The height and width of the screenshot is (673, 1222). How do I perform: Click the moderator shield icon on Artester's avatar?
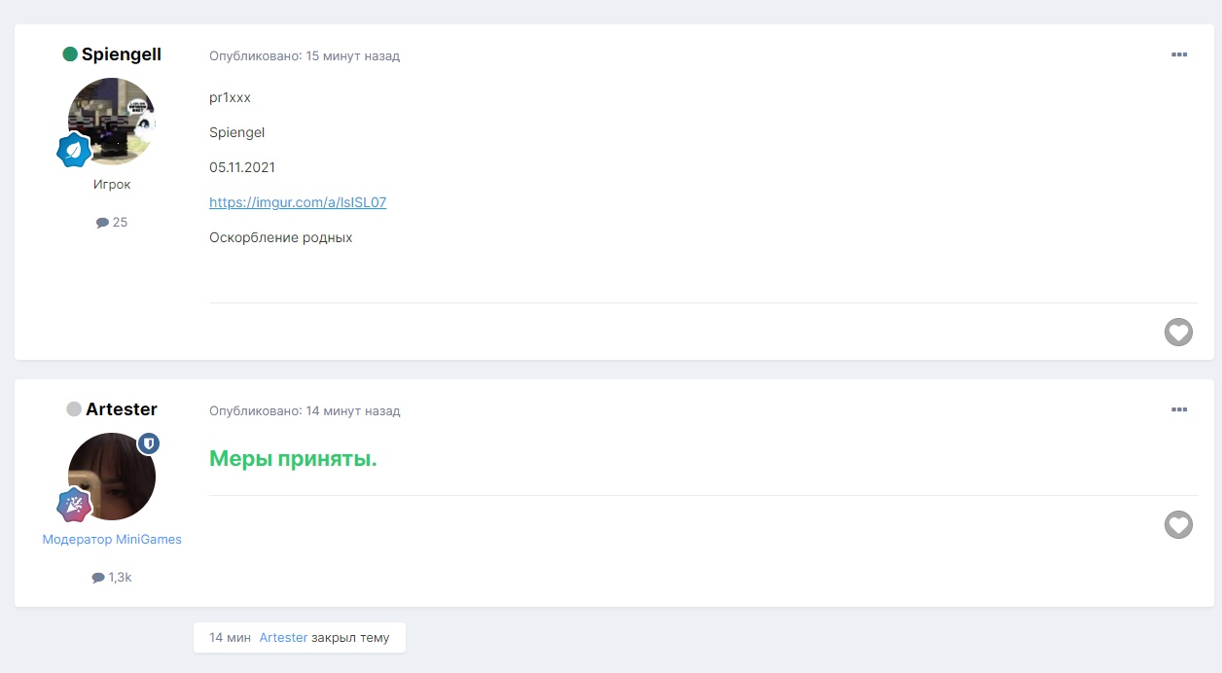click(148, 443)
